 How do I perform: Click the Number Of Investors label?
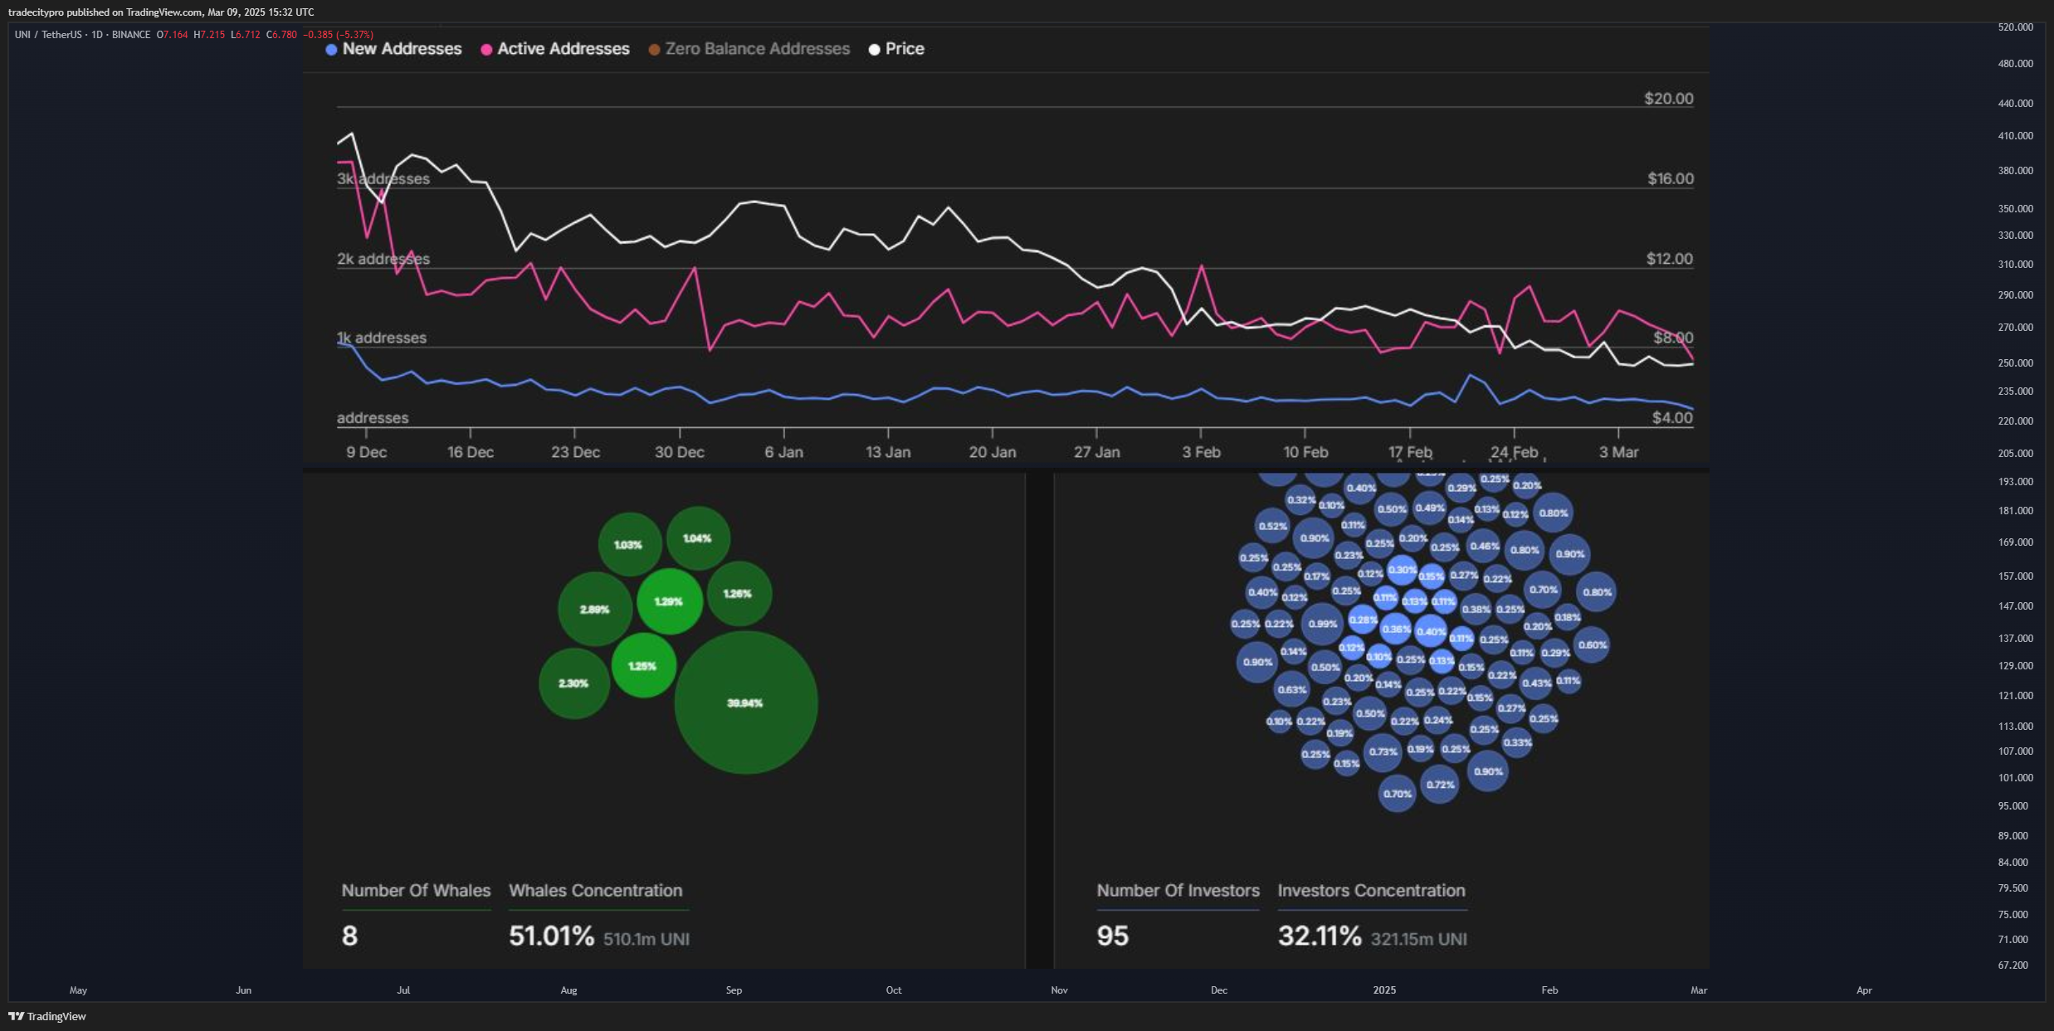click(x=1178, y=891)
